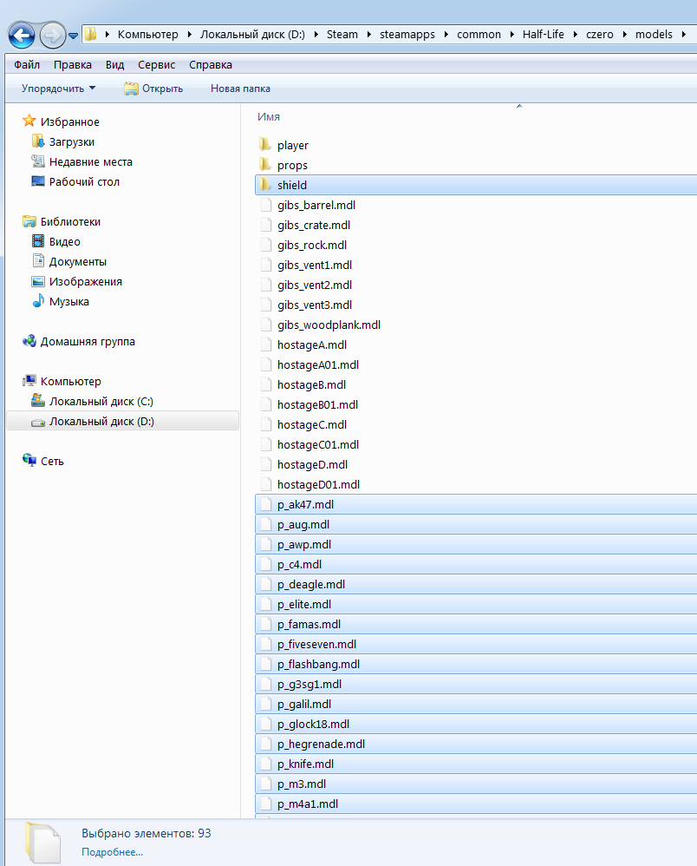
Task: Click the Рабочий стол icon
Action: tap(38, 181)
